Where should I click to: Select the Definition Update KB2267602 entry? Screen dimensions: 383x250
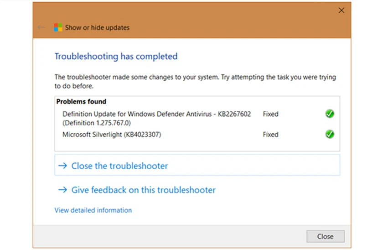click(x=156, y=118)
